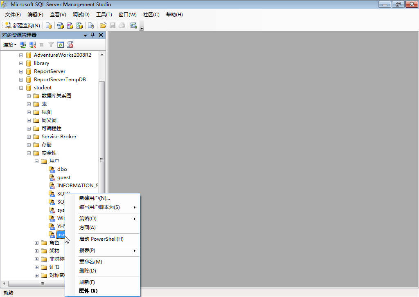The height and width of the screenshot is (297, 419).
Task: Open a new Database Engine query
Action: pos(49,26)
